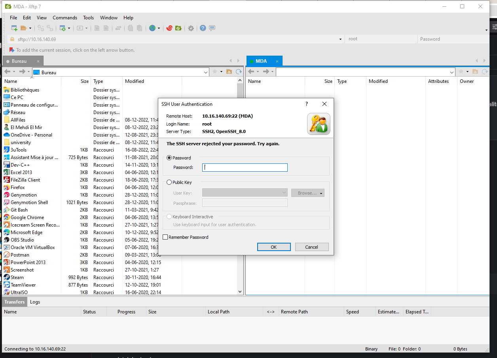Open the Bureau local path dropdown
The height and width of the screenshot is (358, 497).
pyautogui.click(x=206, y=72)
